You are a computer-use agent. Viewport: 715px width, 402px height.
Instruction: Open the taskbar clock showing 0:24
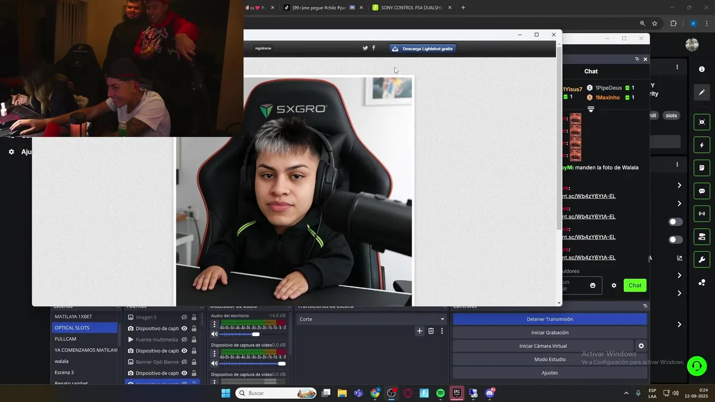point(697,393)
